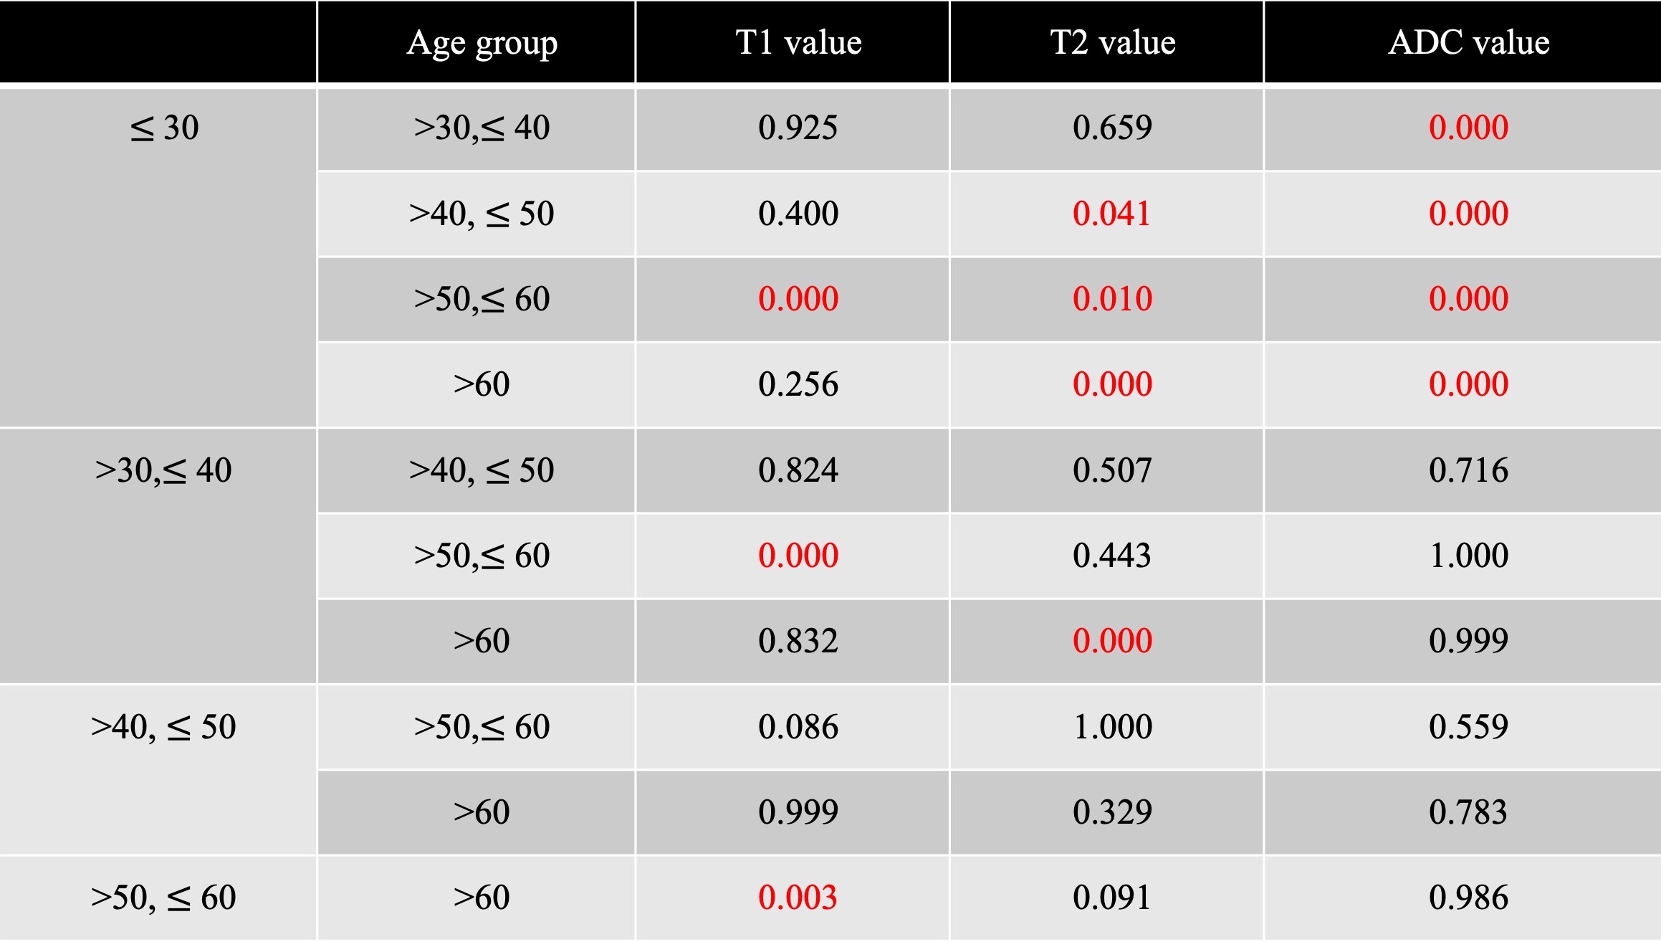Select the T2 value 0.329
Image resolution: width=1661 pixels, height=942 pixels.
(1112, 812)
